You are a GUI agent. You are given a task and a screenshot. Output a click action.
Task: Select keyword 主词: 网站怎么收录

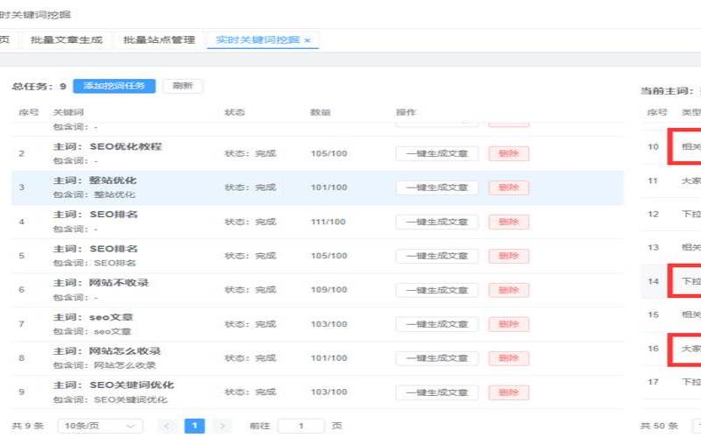tap(107, 351)
